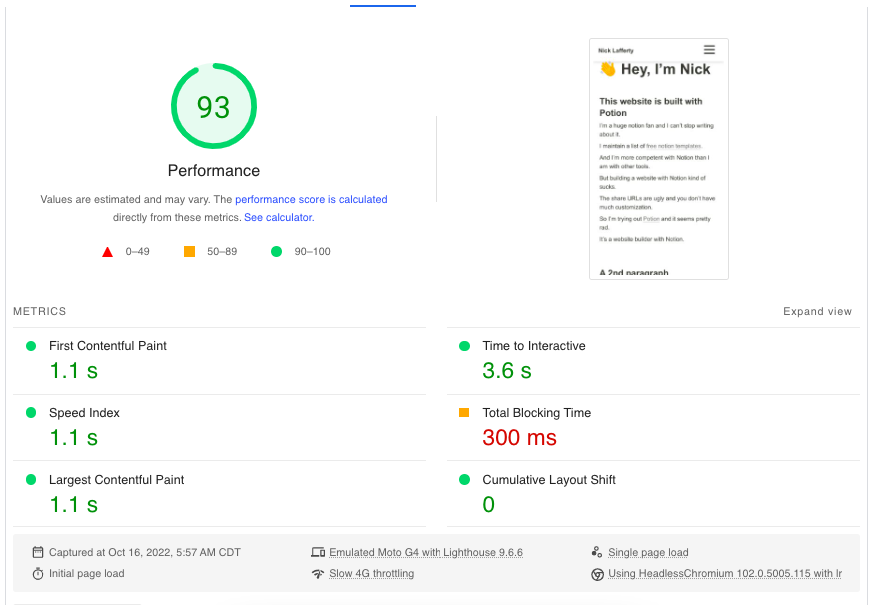
Task: Click the Wi-Fi icon beside Slow 4G throttling
Action: (318, 574)
